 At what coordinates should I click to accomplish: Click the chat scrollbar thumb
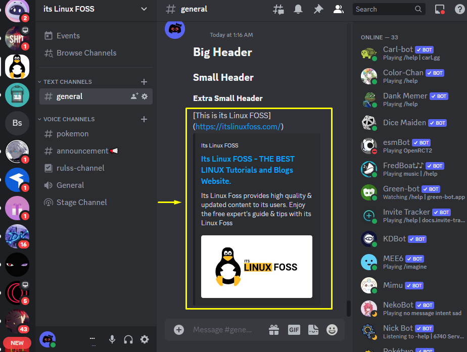coord(349,308)
